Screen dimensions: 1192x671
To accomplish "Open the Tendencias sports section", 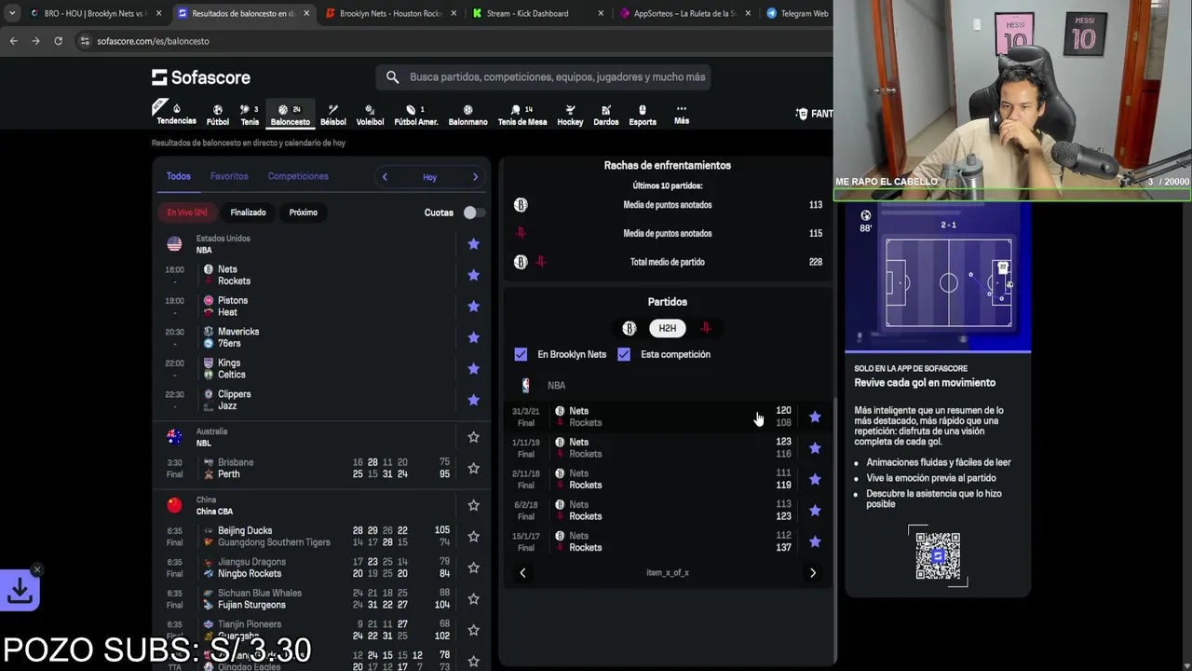I will [176, 114].
